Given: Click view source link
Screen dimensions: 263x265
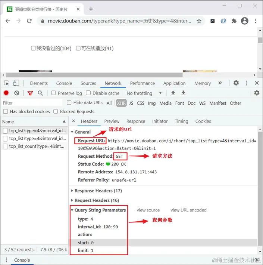Looking at the screenshot, I should (148, 210).
